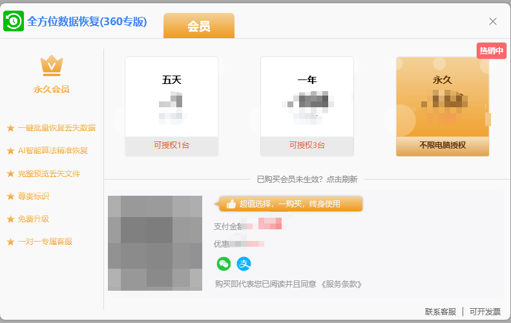Click 联系客服 link
The width and height of the screenshot is (511, 323).
point(441,312)
